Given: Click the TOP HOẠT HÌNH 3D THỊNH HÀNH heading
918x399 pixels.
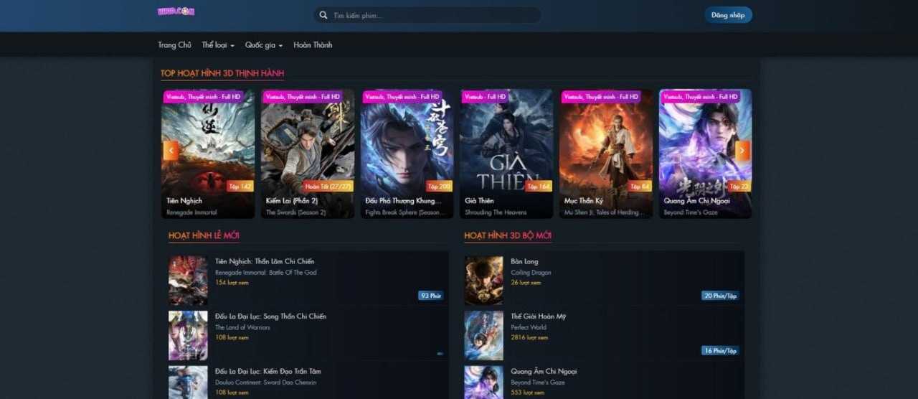Looking at the screenshot, I should click(x=222, y=73).
